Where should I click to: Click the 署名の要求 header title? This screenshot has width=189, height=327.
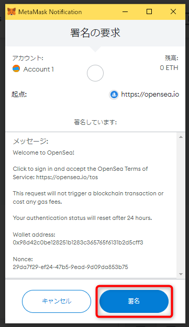click(95, 33)
